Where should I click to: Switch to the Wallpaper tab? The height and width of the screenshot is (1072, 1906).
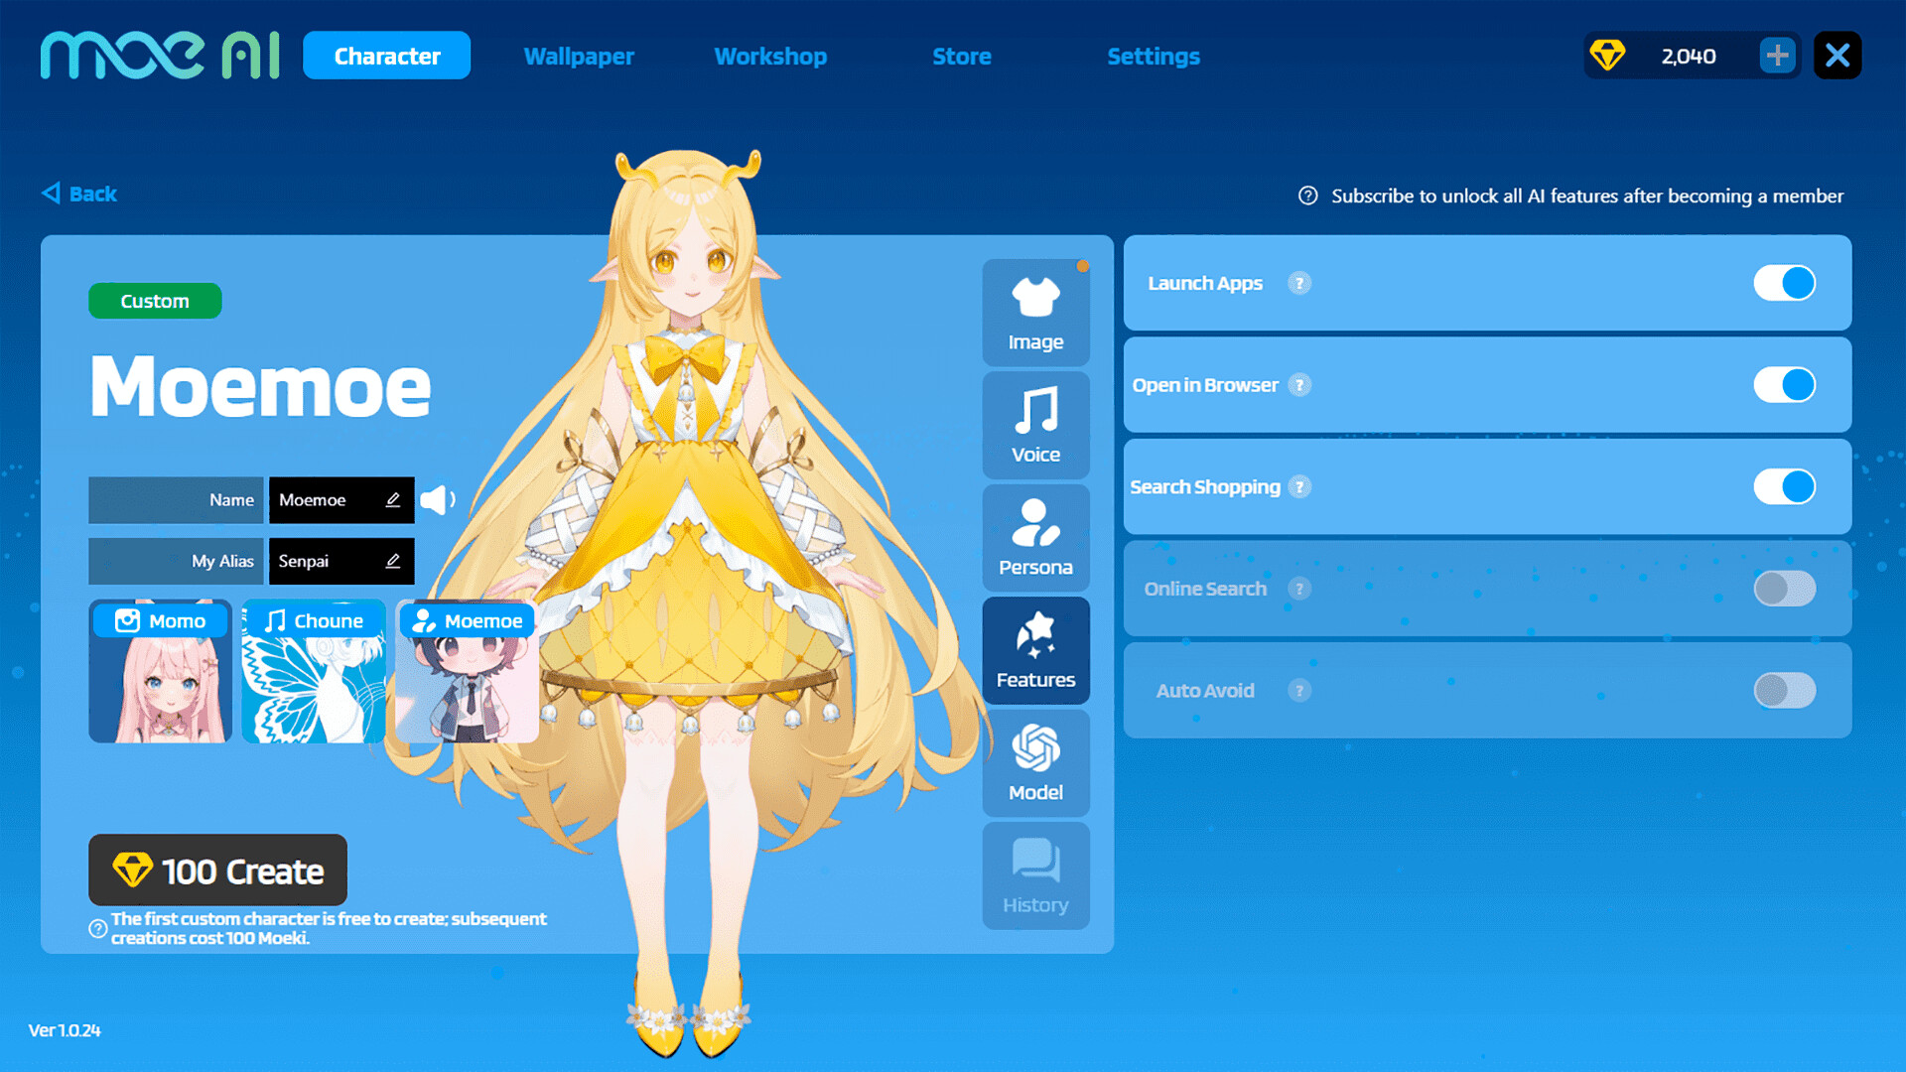(580, 57)
